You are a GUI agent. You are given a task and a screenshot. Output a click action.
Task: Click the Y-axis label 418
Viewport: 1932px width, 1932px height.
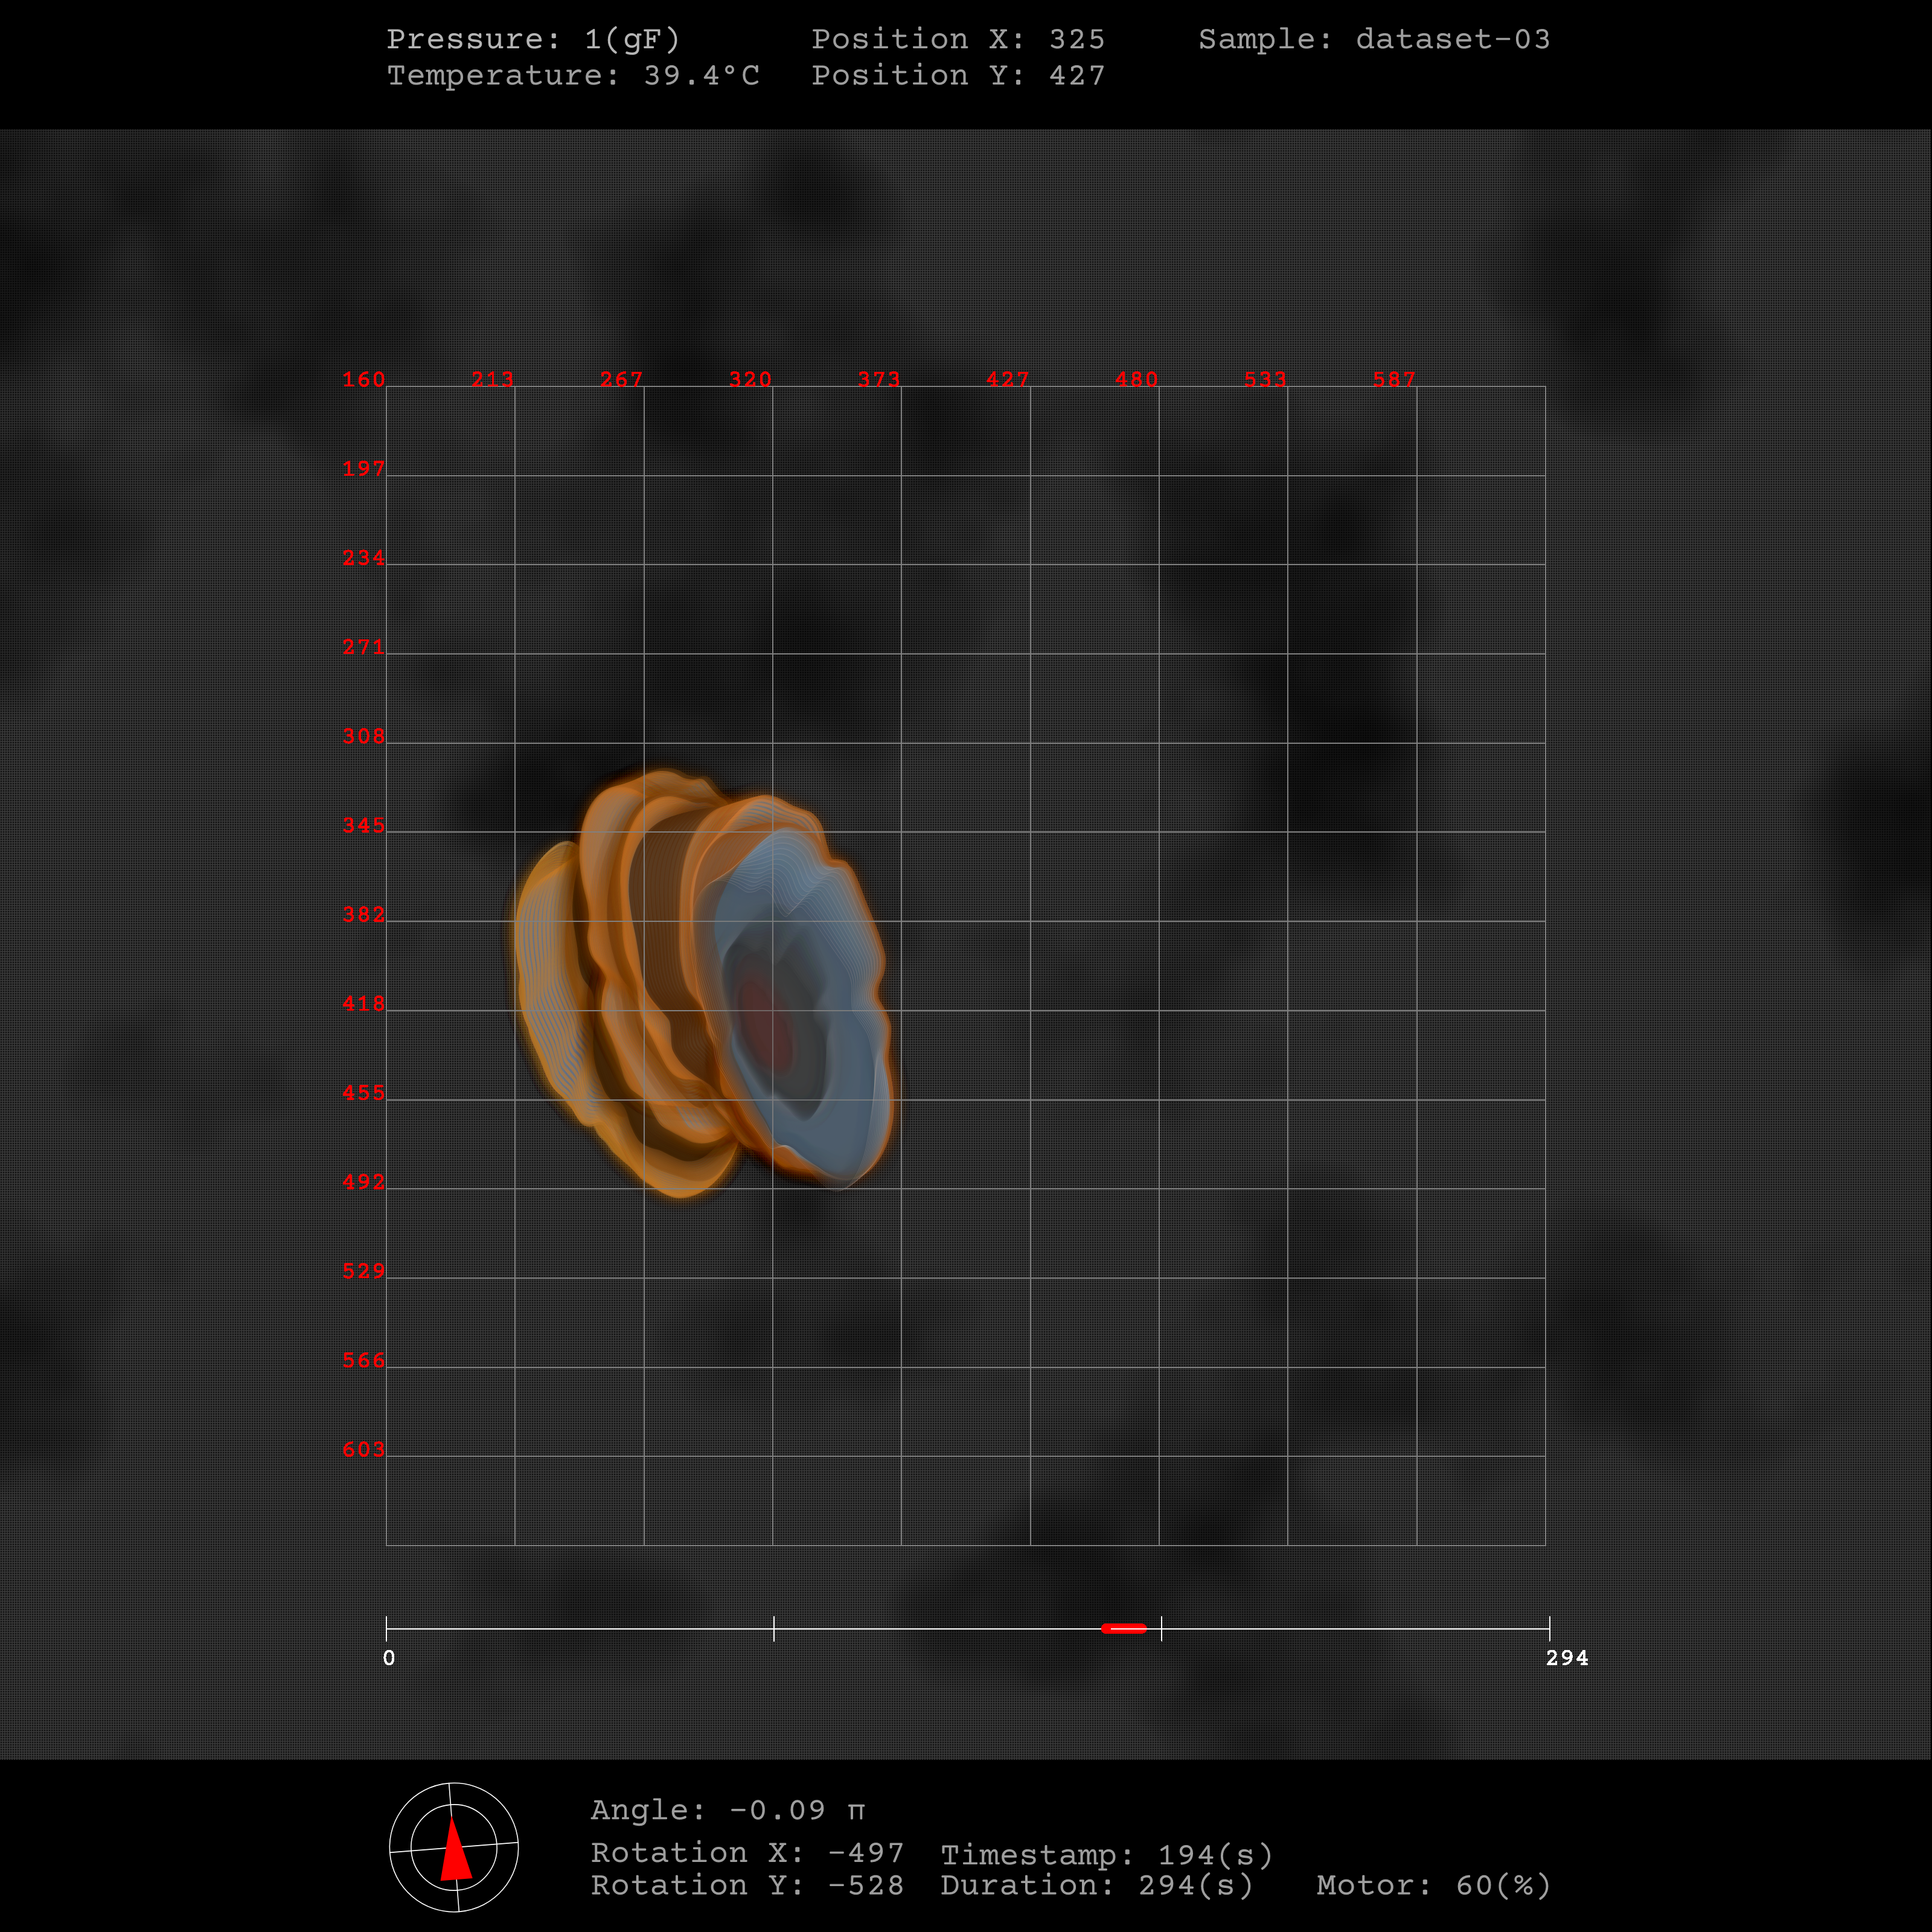(x=363, y=1003)
